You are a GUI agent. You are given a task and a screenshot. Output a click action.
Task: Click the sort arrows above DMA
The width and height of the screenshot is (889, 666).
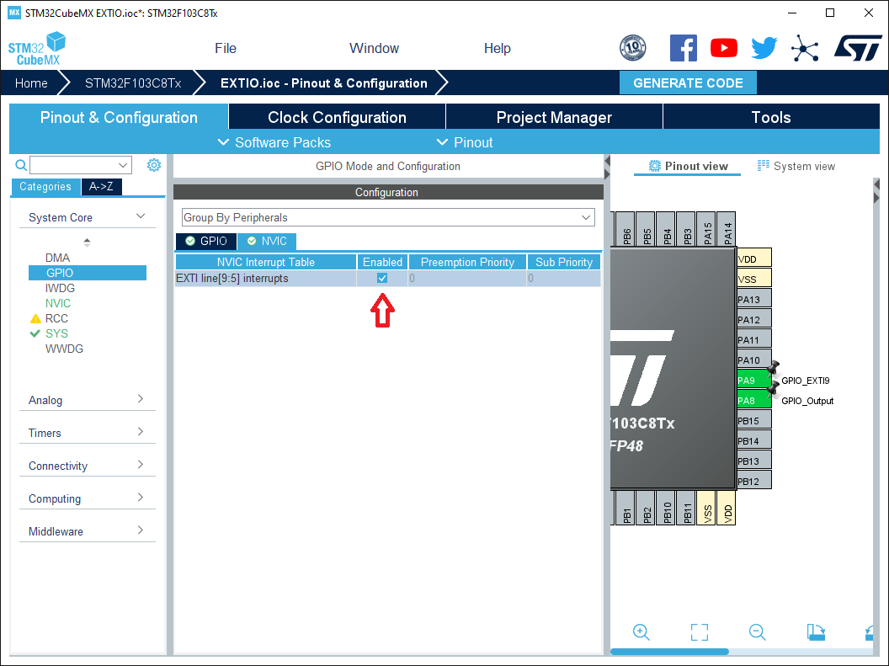point(87,242)
